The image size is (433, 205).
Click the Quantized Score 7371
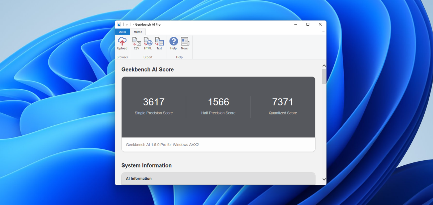[283, 102]
